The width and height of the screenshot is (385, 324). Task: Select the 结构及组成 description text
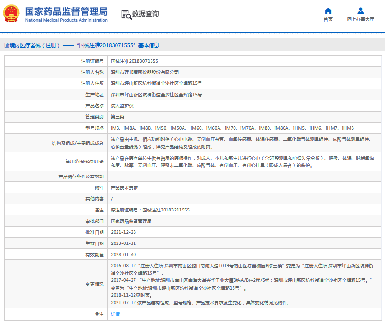pyautogui.click(x=242, y=143)
